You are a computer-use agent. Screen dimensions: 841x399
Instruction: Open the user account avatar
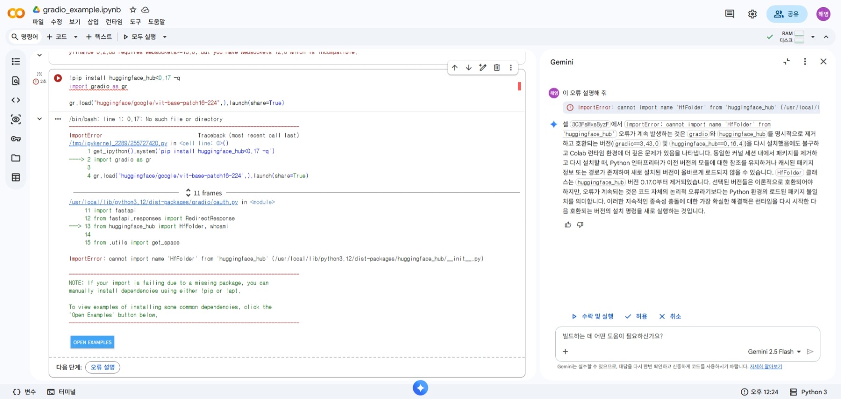click(x=823, y=14)
